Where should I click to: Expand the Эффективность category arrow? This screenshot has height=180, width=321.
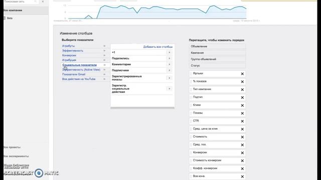point(104,50)
